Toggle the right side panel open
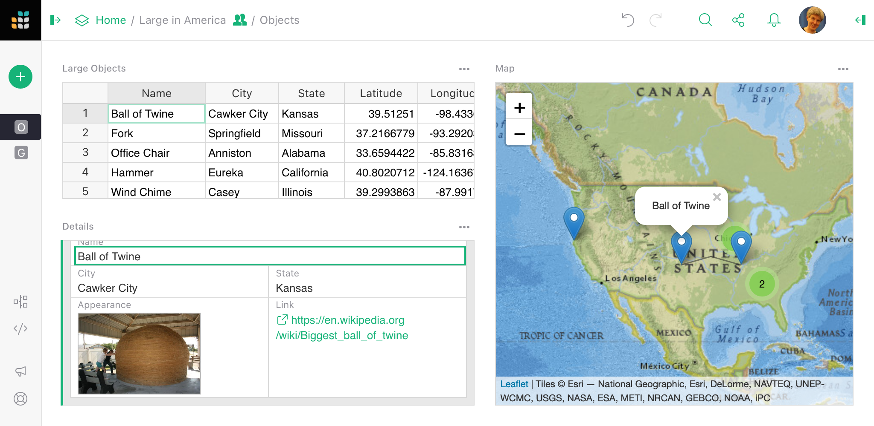 [860, 20]
